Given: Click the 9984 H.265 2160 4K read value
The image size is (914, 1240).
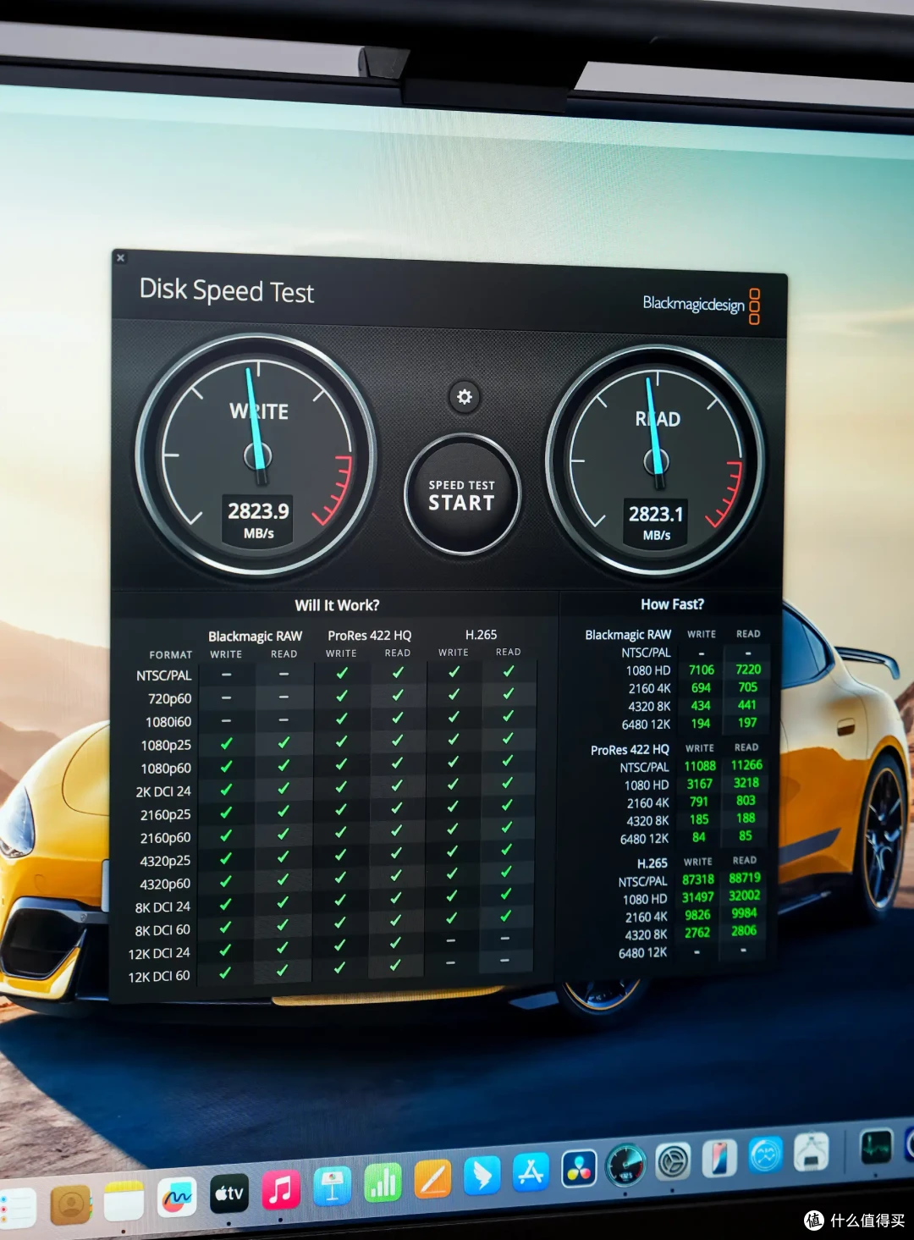Looking at the screenshot, I should point(744,913).
